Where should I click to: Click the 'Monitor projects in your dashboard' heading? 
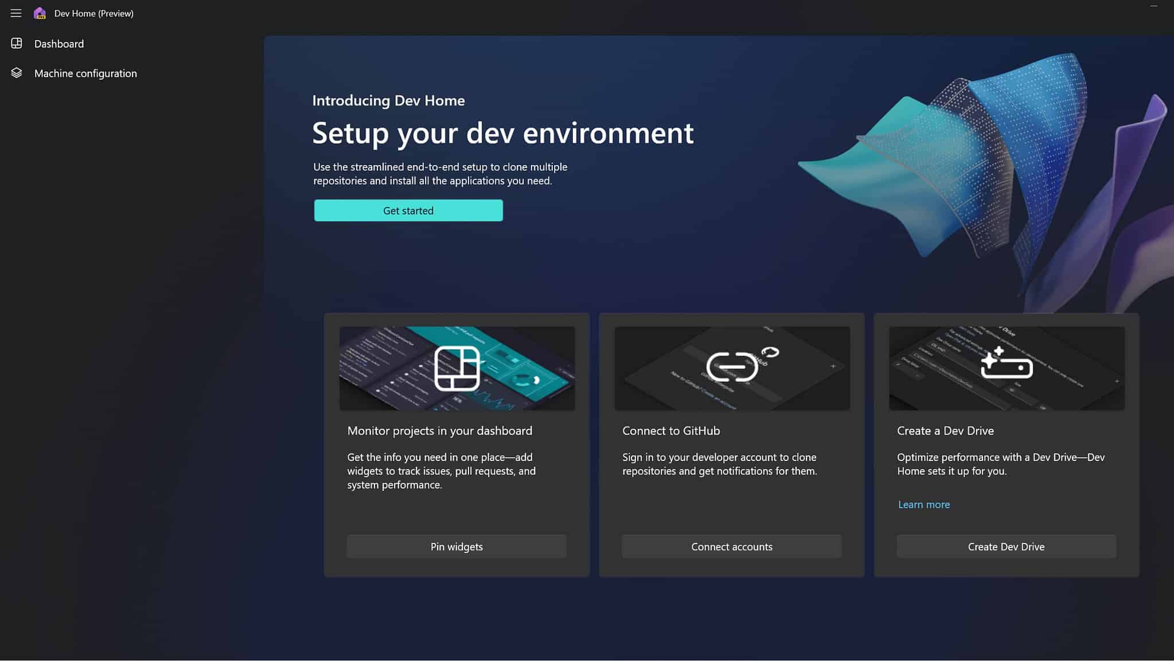439,431
